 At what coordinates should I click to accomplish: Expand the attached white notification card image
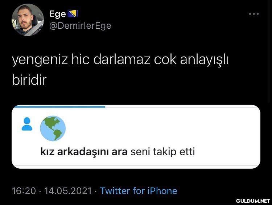[x=136, y=137]
